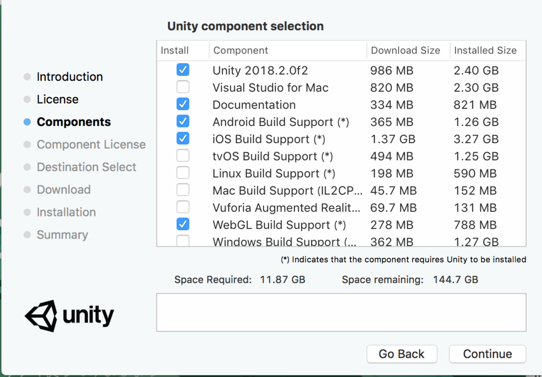Select the 'tvOS Build Support (*)' row text
This screenshot has width=542, height=377.
click(x=273, y=156)
